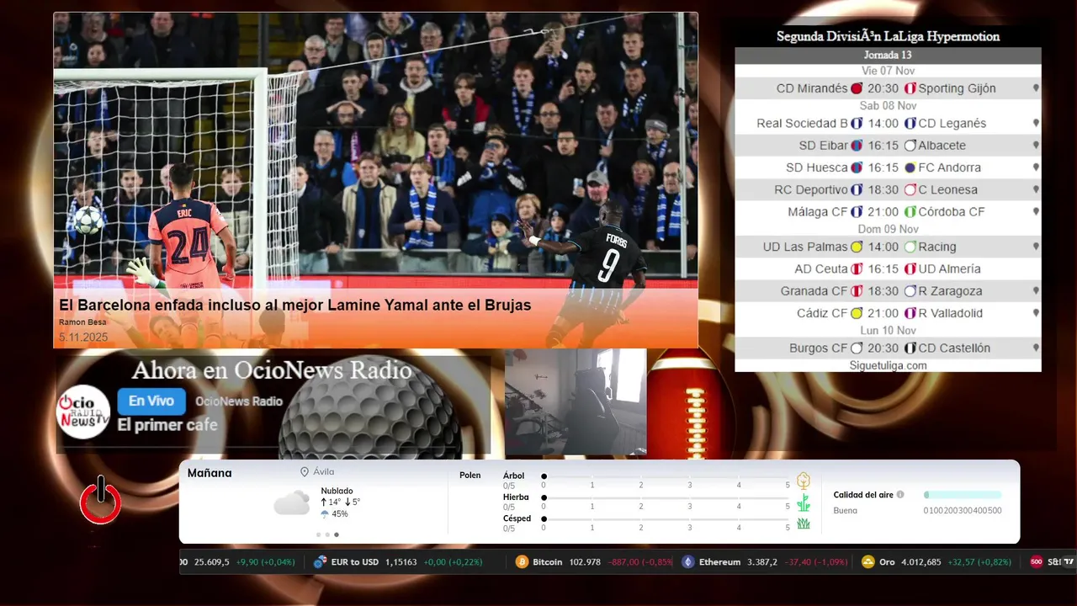Click the Buena air quality label
This screenshot has height=606, width=1077.
[846, 510]
